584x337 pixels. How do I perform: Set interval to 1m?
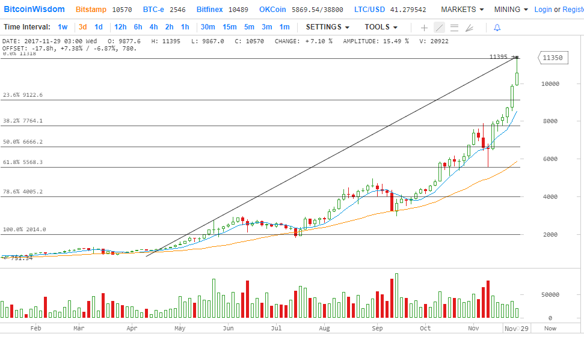(284, 27)
